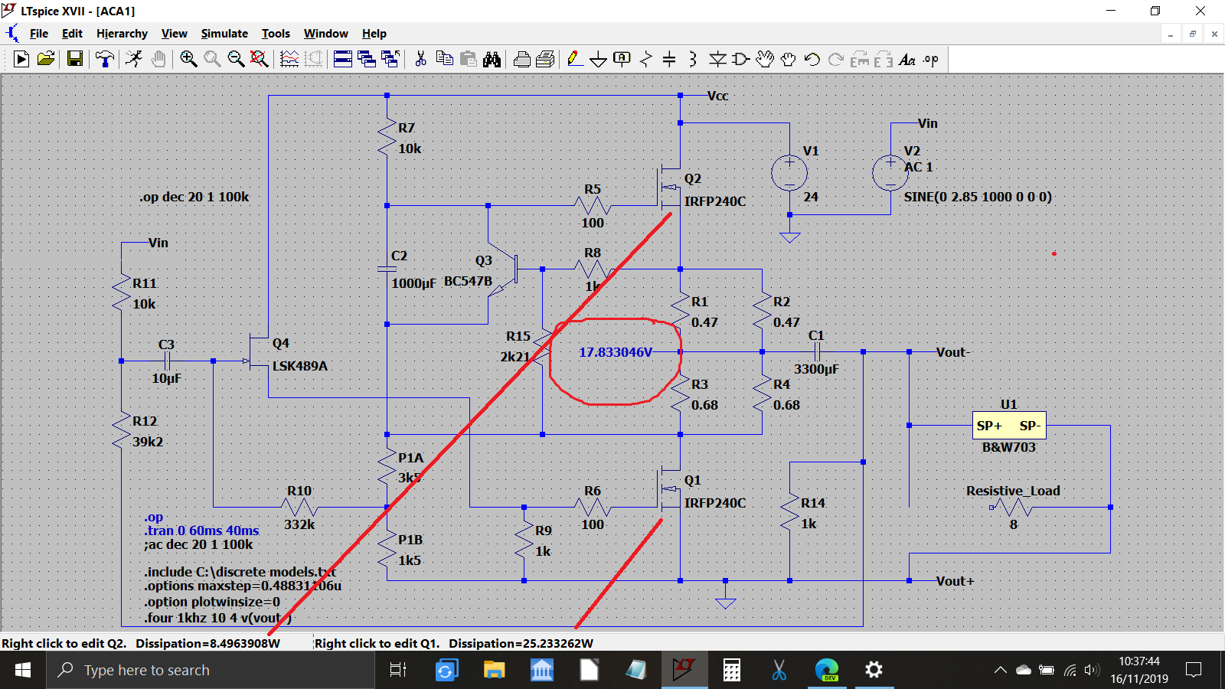
Task: Click the Paste clipboard icon
Action: pyautogui.click(x=469, y=59)
